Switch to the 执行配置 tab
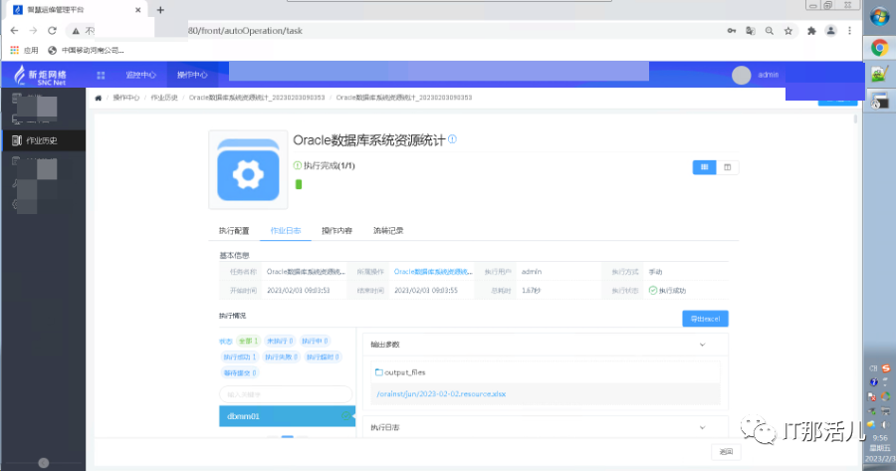Screen dimensions: 896x471 [x=234, y=230]
